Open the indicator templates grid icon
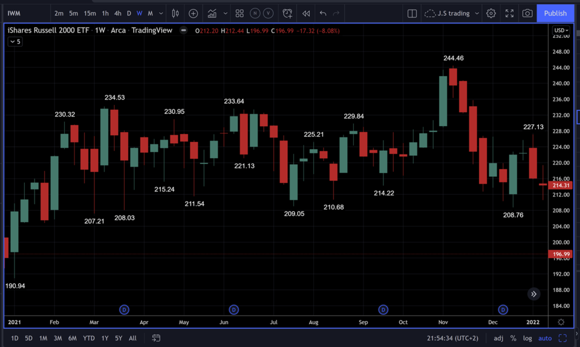Screen dimensions: 580x347 click(239, 14)
